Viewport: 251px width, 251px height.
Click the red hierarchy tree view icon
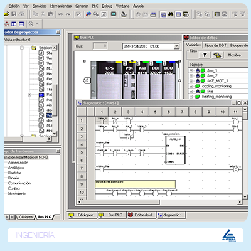[7, 24]
